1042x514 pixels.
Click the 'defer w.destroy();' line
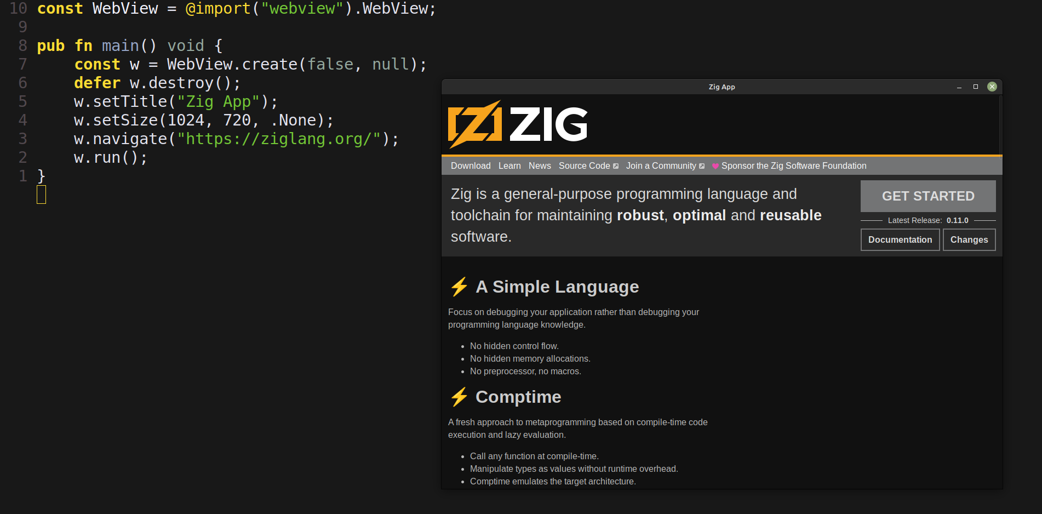(x=157, y=83)
